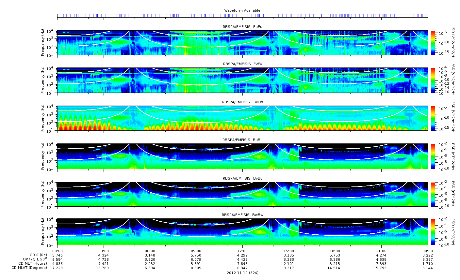Click the "CD MLT (Hours)" row label
The width and height of the screenshot is (460, 280).
(33, 263)
